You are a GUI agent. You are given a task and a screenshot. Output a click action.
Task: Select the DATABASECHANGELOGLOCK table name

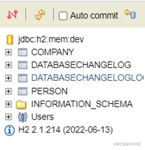87,78
